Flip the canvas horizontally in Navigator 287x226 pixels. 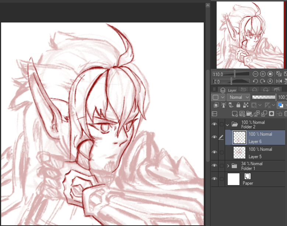(279, 81)
